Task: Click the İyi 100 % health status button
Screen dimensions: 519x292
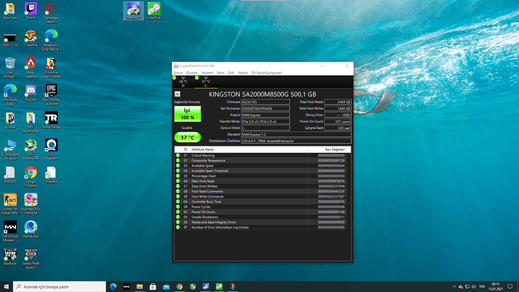Action: 187,114
